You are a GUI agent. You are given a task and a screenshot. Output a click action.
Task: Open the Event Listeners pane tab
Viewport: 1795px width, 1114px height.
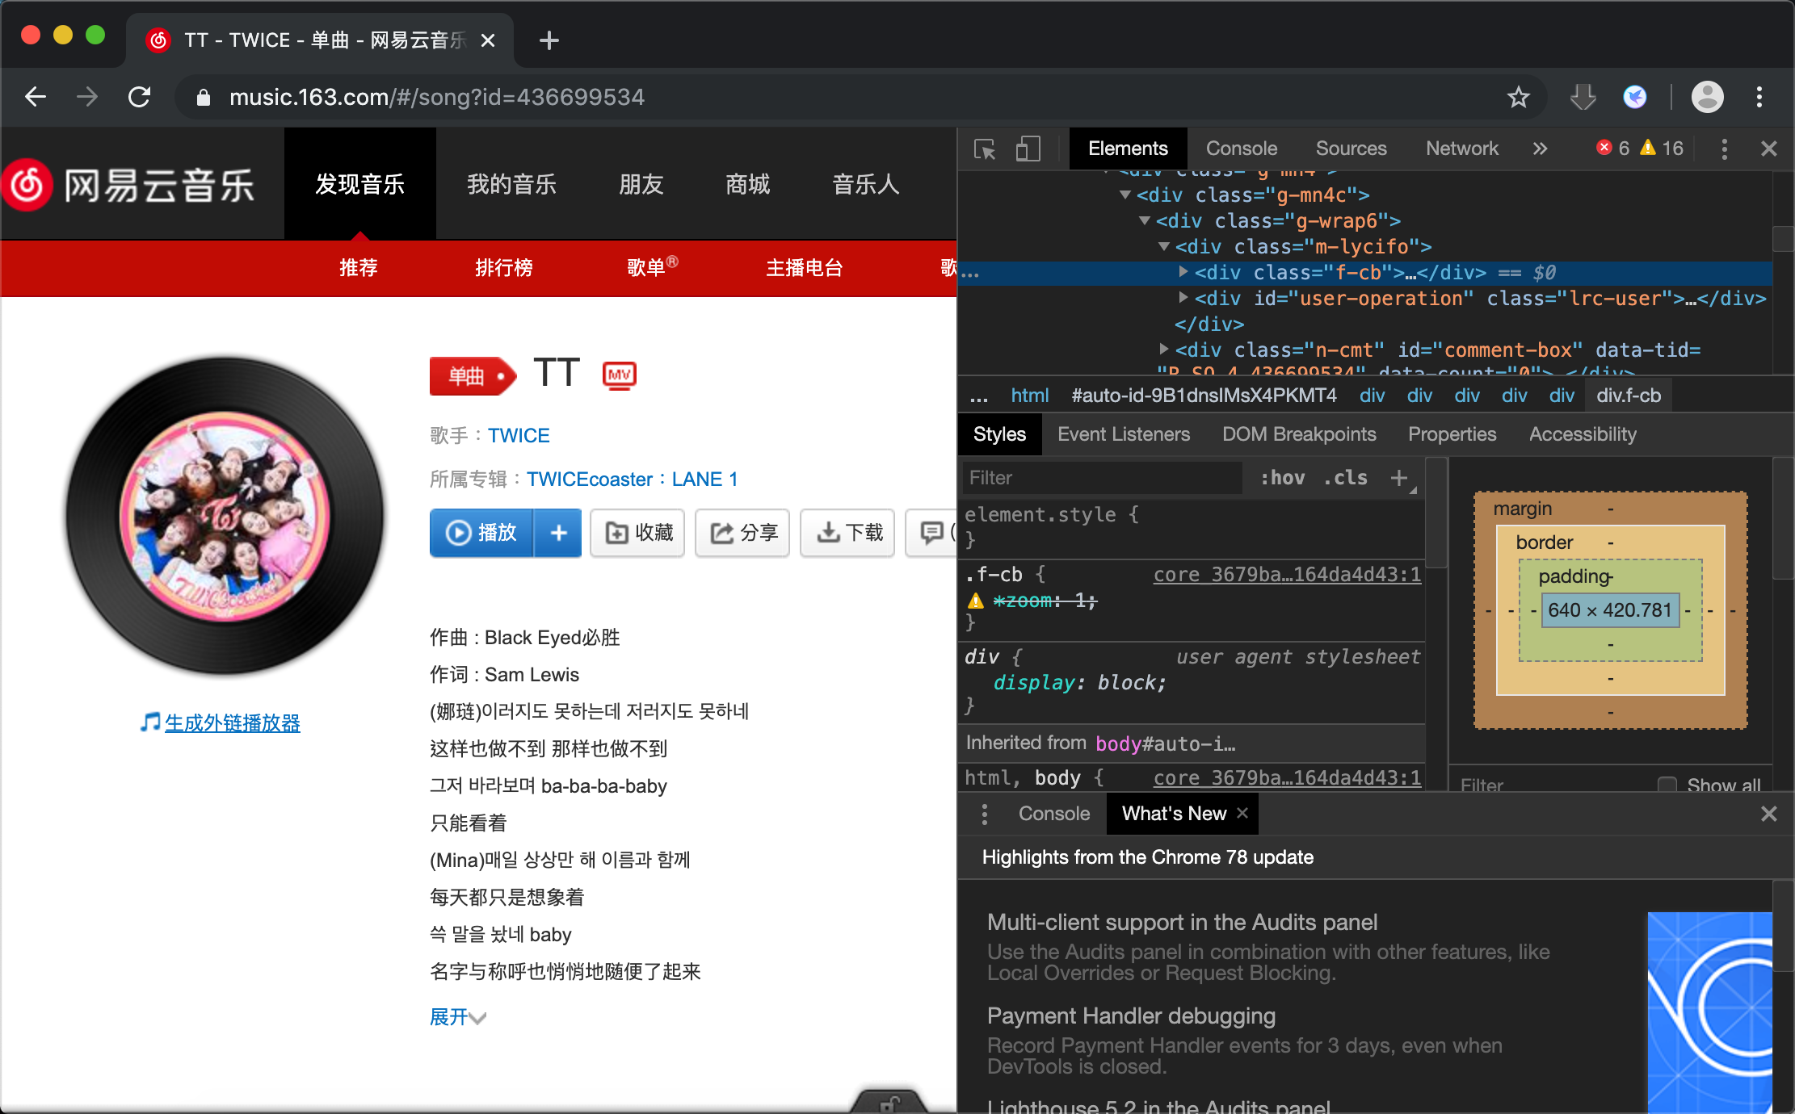[1124, 434]
